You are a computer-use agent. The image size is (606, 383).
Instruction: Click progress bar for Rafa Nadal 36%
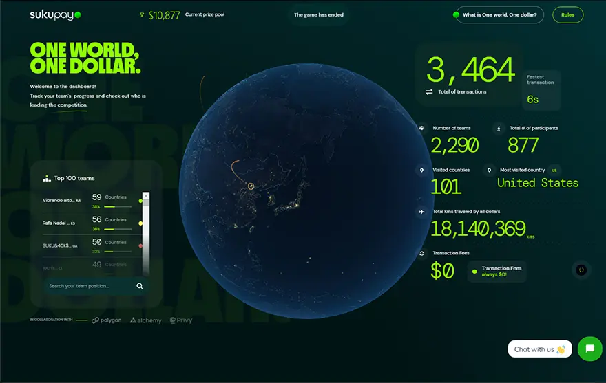click(118, 229)
